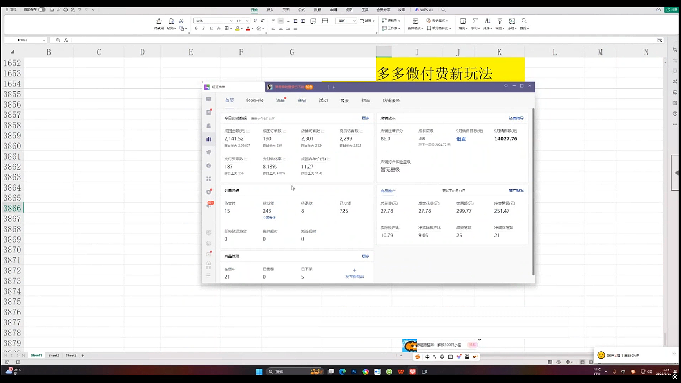Toggle the auto-save (自动保存) switch
Image resolution: width=681 pixels, height=383 pixels.
(x=42, y=9)
